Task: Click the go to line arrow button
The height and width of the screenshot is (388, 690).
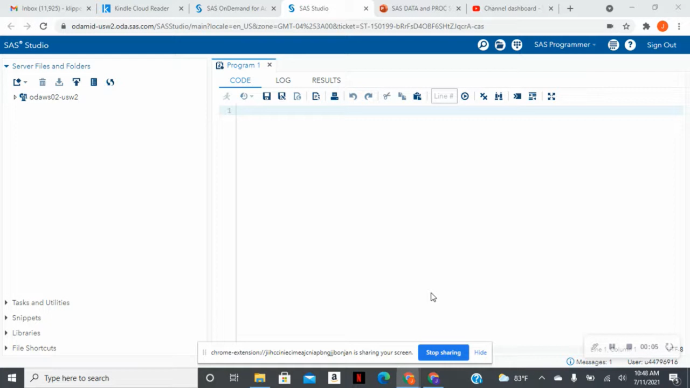Action: (x=465, y=96)
